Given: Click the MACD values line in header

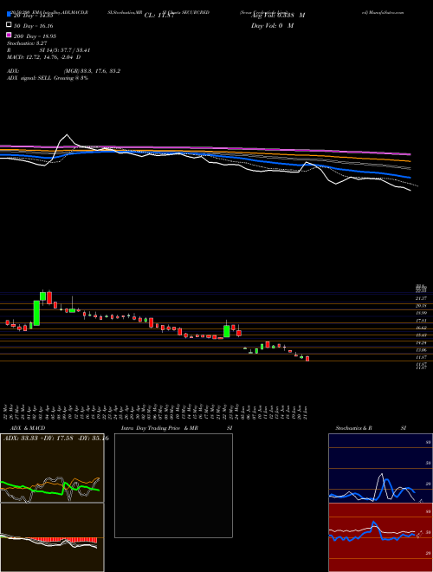Looking at the screenshot, I should click(x=44, y=57).
